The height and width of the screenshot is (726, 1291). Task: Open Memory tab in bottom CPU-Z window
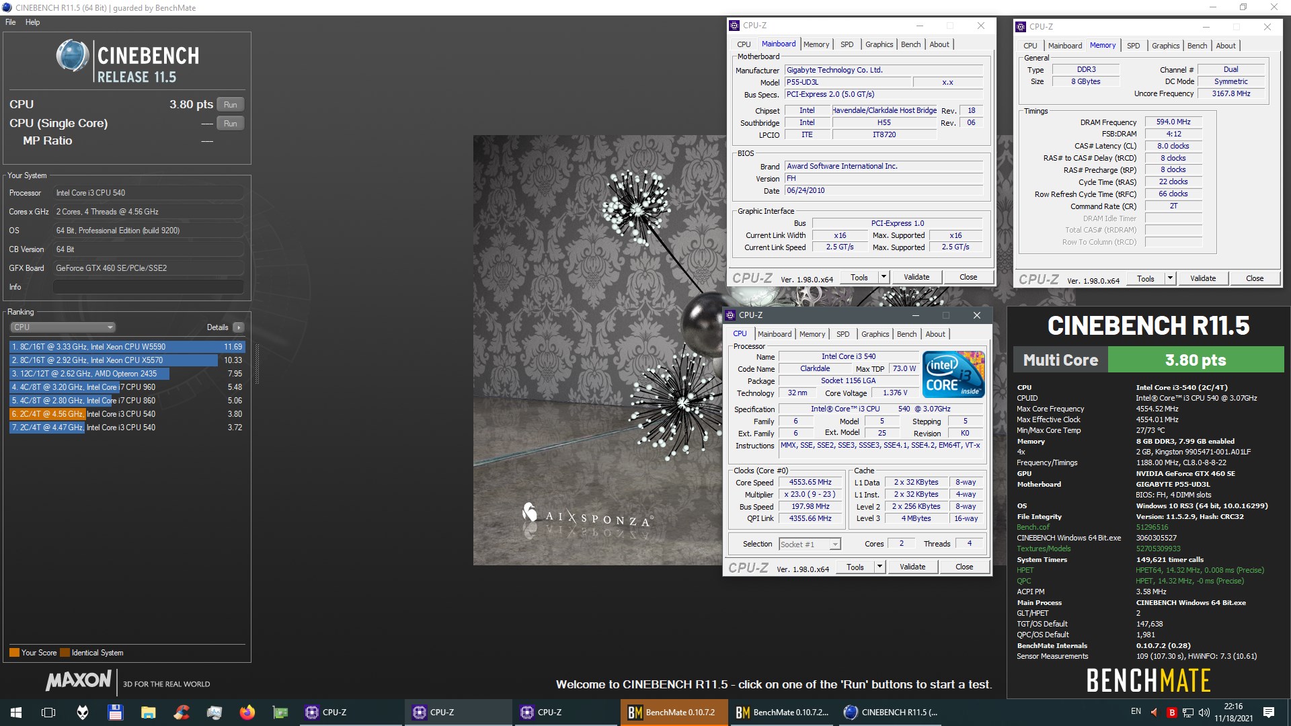point(812,334)
